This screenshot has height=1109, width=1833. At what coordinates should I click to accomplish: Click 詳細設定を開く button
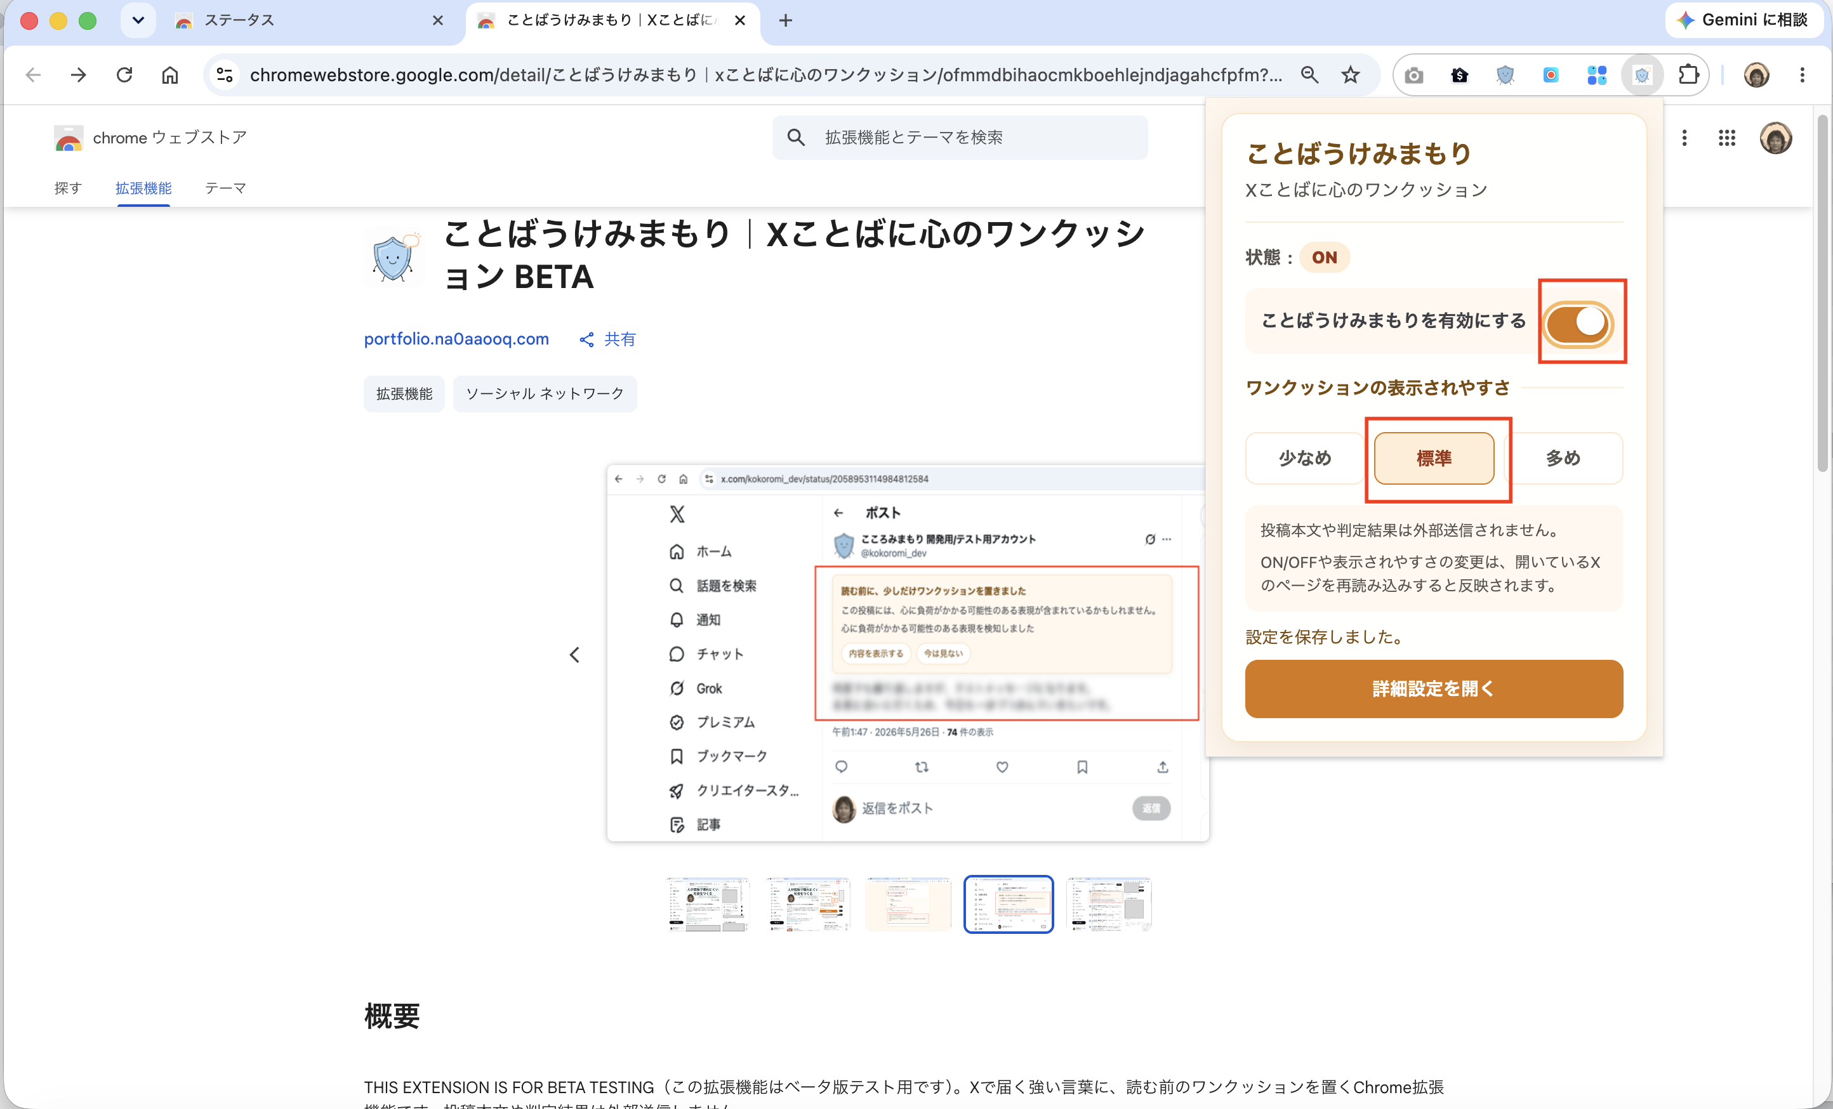(1434, 689)
